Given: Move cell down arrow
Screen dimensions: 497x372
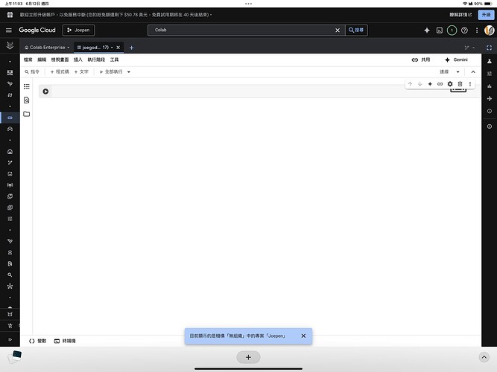Looking at the screenshot, I should click(420, 84).
